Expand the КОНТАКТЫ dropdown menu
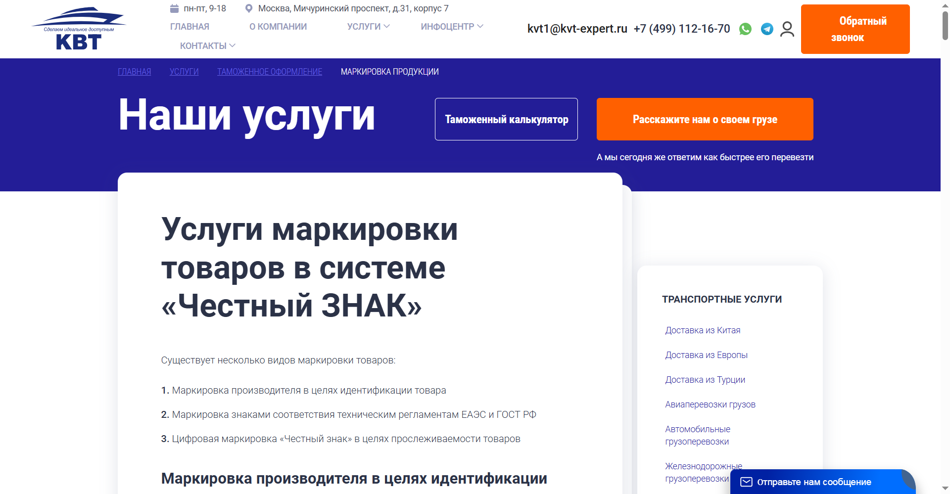Image resolution: width=950 pixels, height=494 pixels. pyautogui.click(x=204, y=45)
